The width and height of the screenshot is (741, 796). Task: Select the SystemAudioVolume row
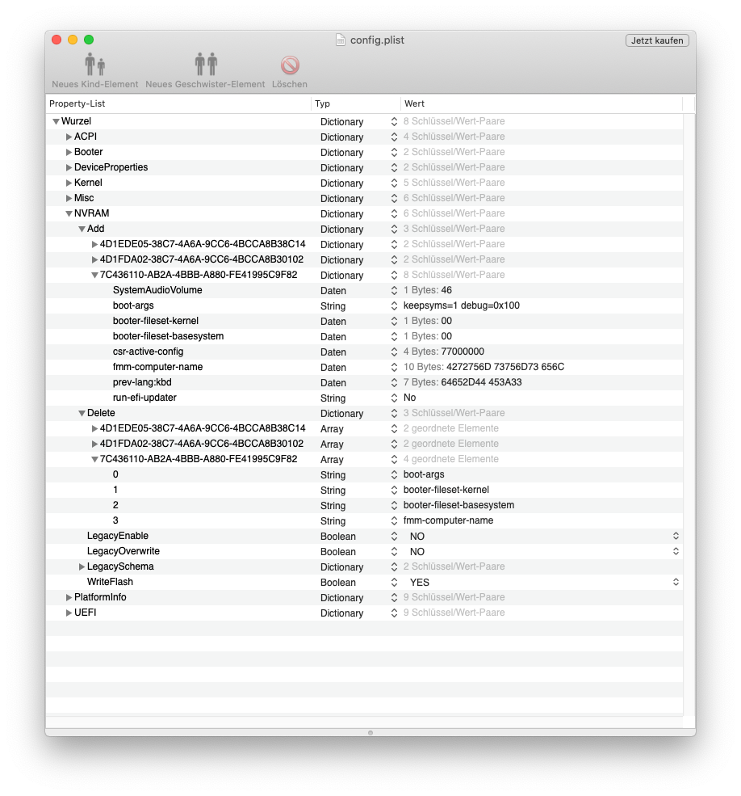click(x=364, y=290)
